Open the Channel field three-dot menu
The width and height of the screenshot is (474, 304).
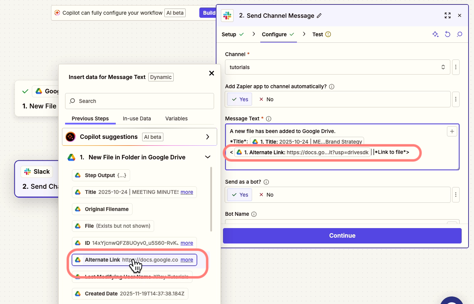coord(456,67)
